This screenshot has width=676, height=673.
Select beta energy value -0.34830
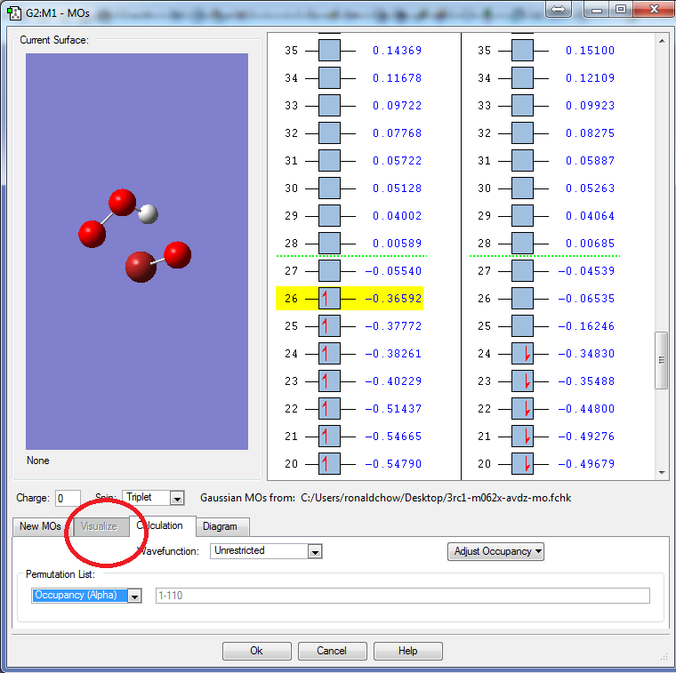point(586,353)
